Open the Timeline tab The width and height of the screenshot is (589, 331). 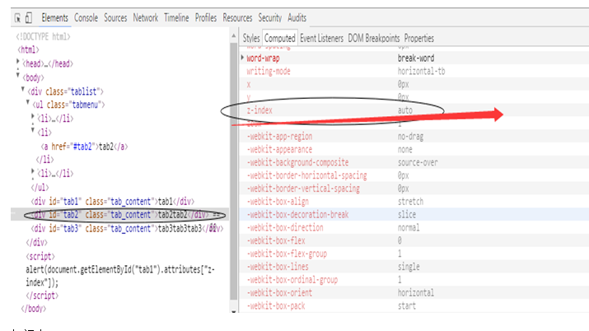[176, 17]
